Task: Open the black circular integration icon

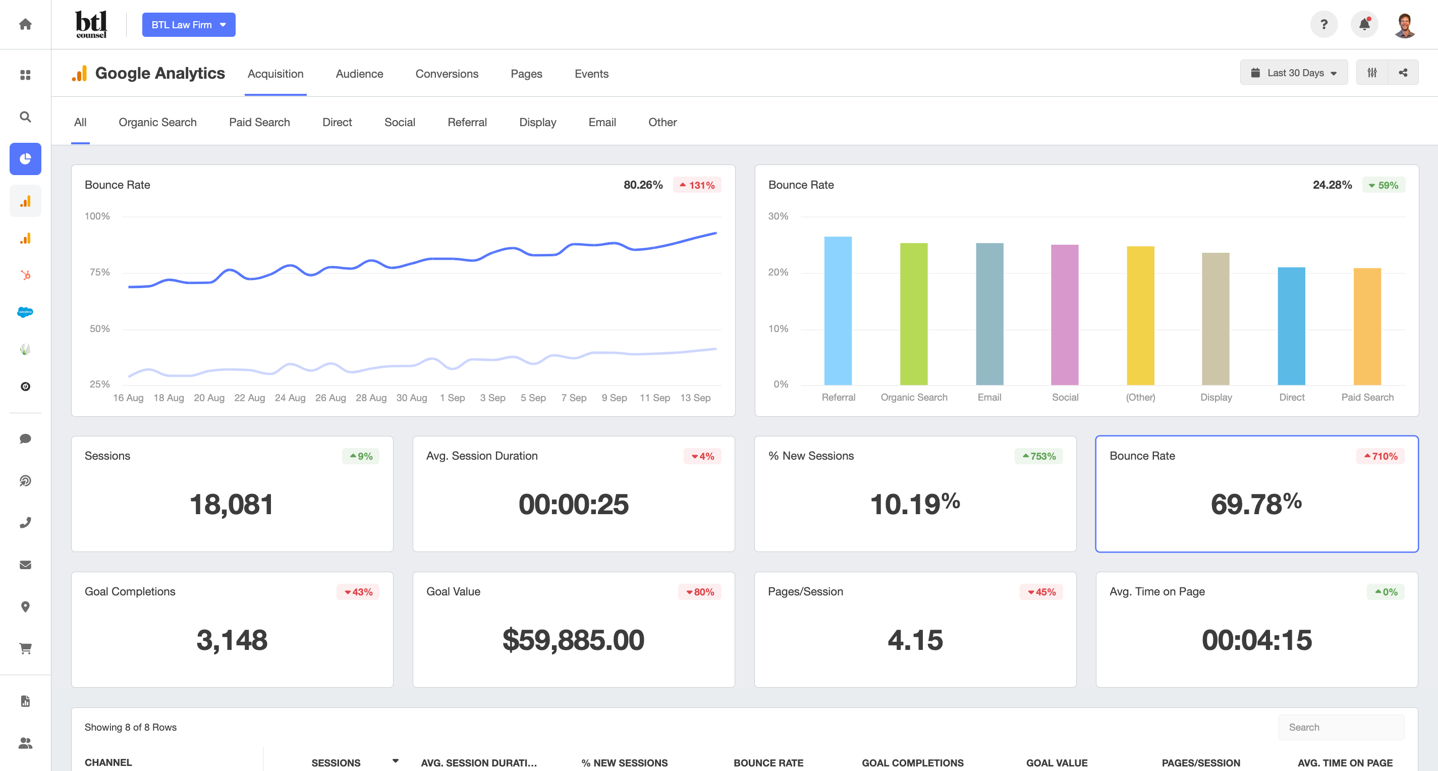Action: click(x=25, y=387)
